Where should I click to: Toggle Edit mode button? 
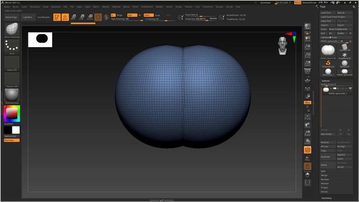click(57, 17)
